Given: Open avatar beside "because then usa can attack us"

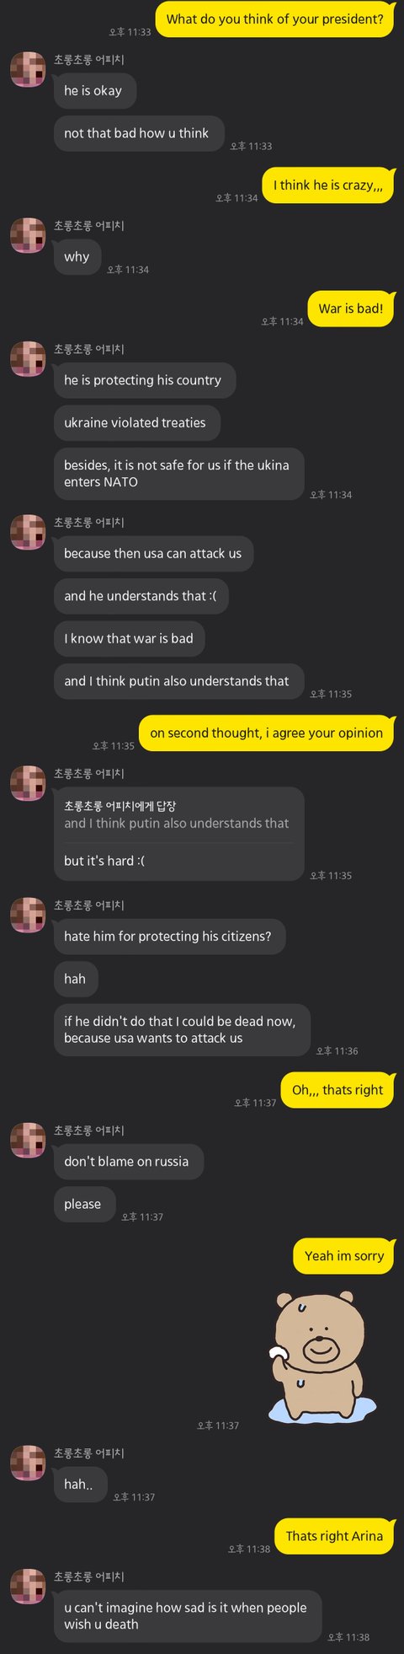Looking at the screenshot, I should tap(28, 532).
